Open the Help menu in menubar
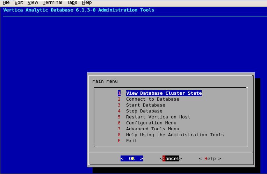267x174 pixels. click(87, 2)
